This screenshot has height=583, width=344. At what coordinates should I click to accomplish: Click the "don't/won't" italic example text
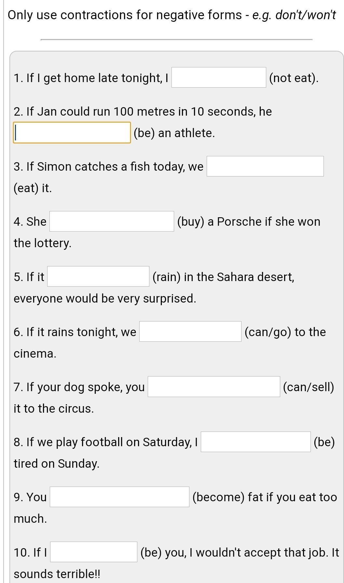(x=305, y=15)
